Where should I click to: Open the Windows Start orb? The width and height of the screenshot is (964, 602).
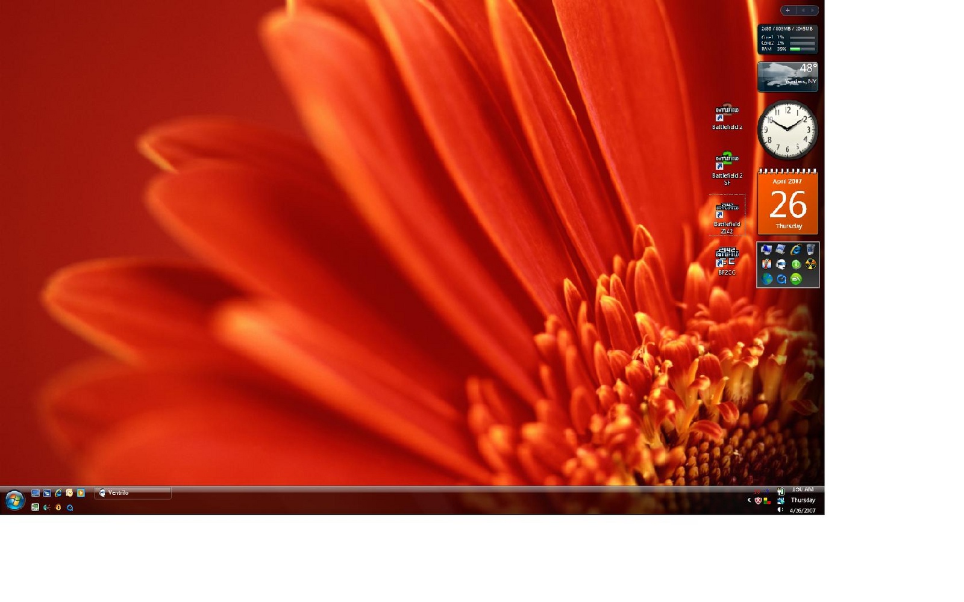[14, 500]
